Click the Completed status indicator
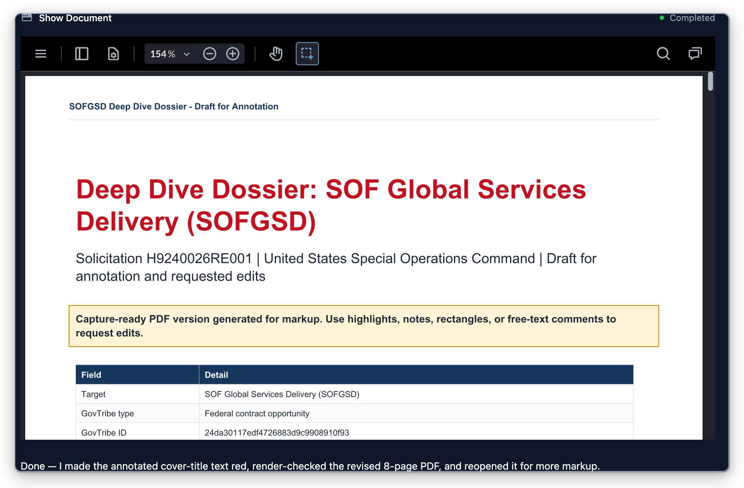Screen dimensions: 744x488 click(x=687, y=18)
